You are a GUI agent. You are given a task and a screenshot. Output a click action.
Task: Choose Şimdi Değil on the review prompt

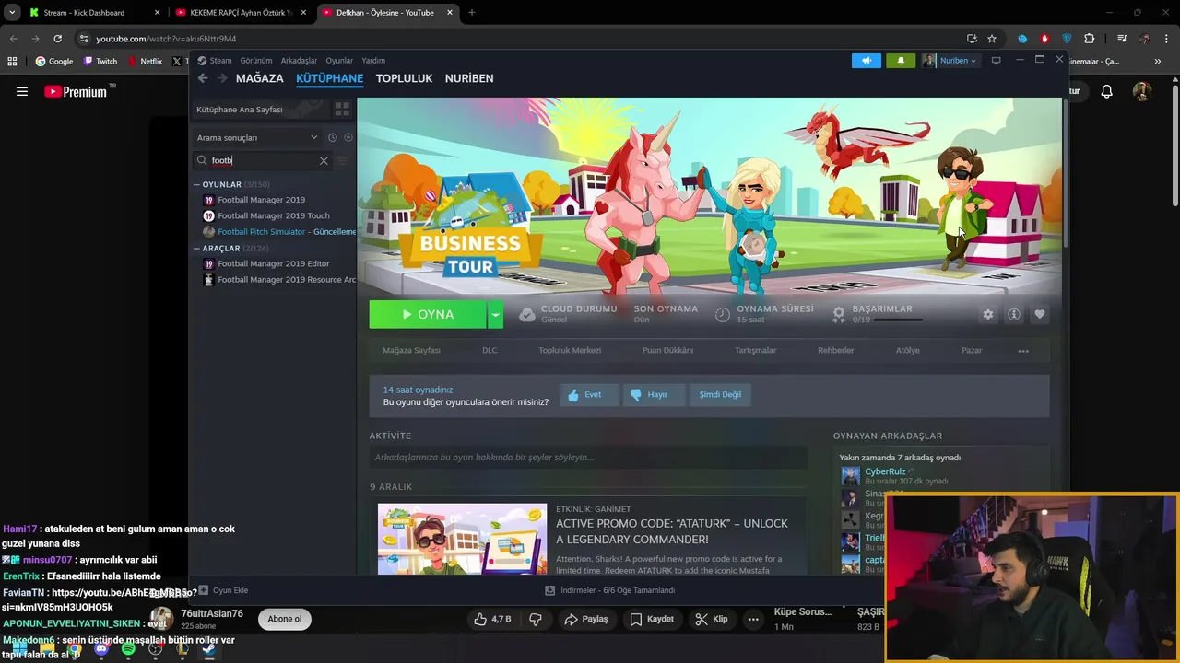[x=720, y=395]
